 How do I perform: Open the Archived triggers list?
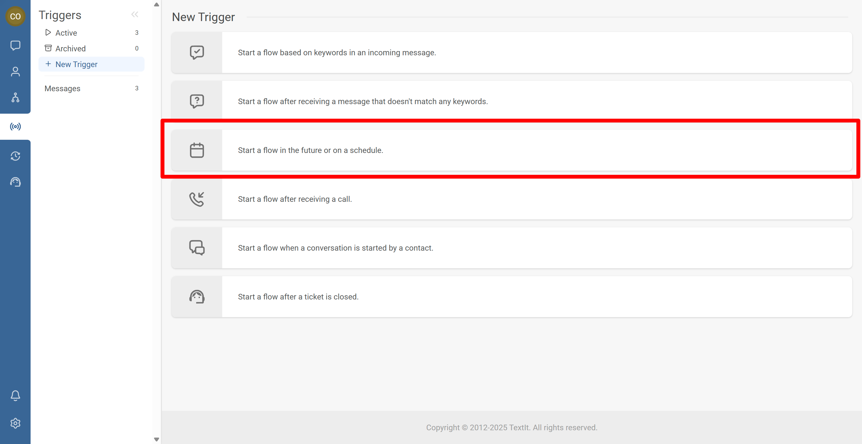click(70, 49)
